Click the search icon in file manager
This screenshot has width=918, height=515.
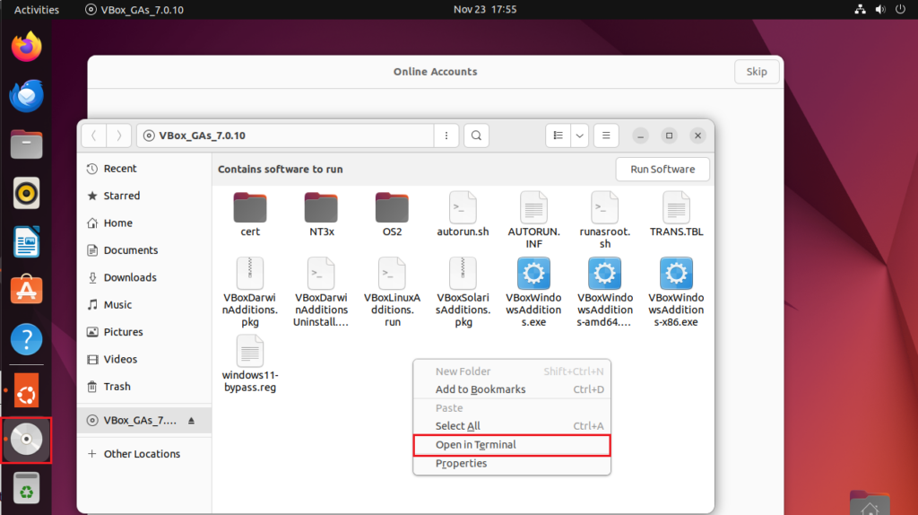[x=477, y=135]
